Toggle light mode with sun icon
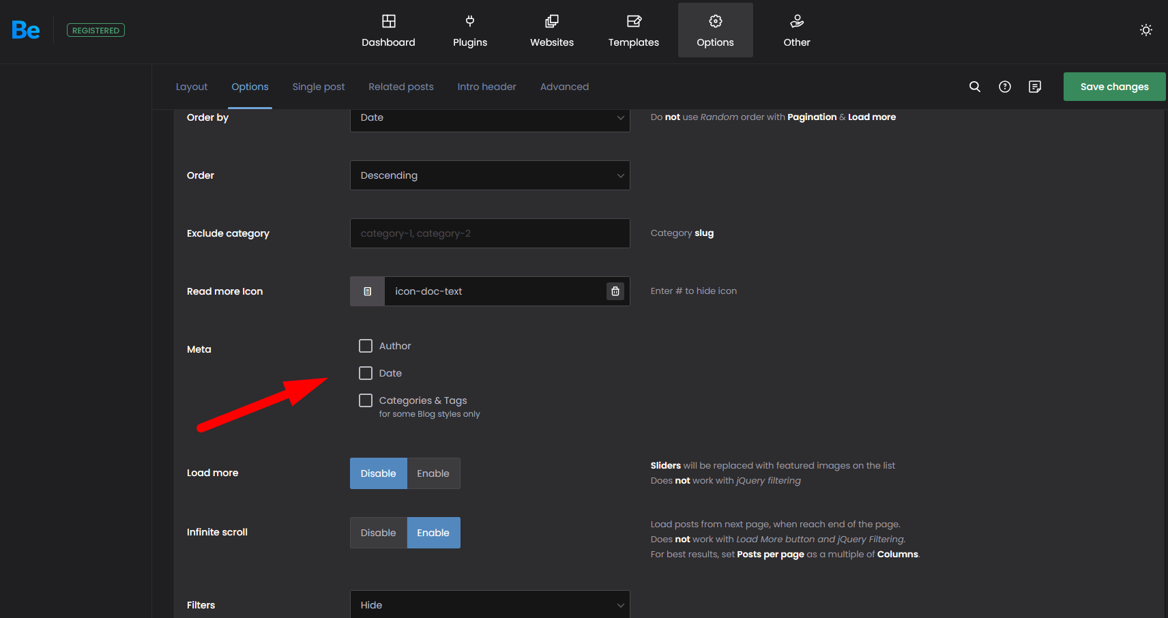This screenshot has height=618, width=1168. [1145, 30]
